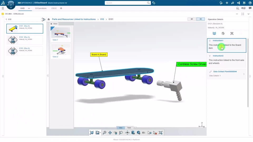Open the Views panel tab
Image resolution: width=253 pixels, height=142 pixels.
(x=54, y=24)
